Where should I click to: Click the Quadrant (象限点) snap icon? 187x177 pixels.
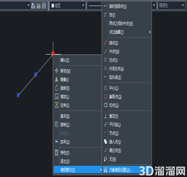point(105,96)
